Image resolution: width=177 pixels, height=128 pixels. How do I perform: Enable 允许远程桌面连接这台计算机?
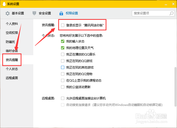(x=63, y=98)
